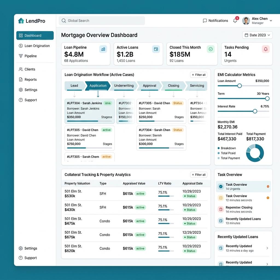Expand the first Recently Updated loan chevron
The image size is (280, 280).
[x=267, y=248]
